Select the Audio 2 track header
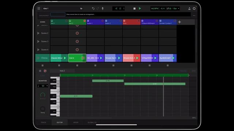234x131 pixels. point(113,22)
